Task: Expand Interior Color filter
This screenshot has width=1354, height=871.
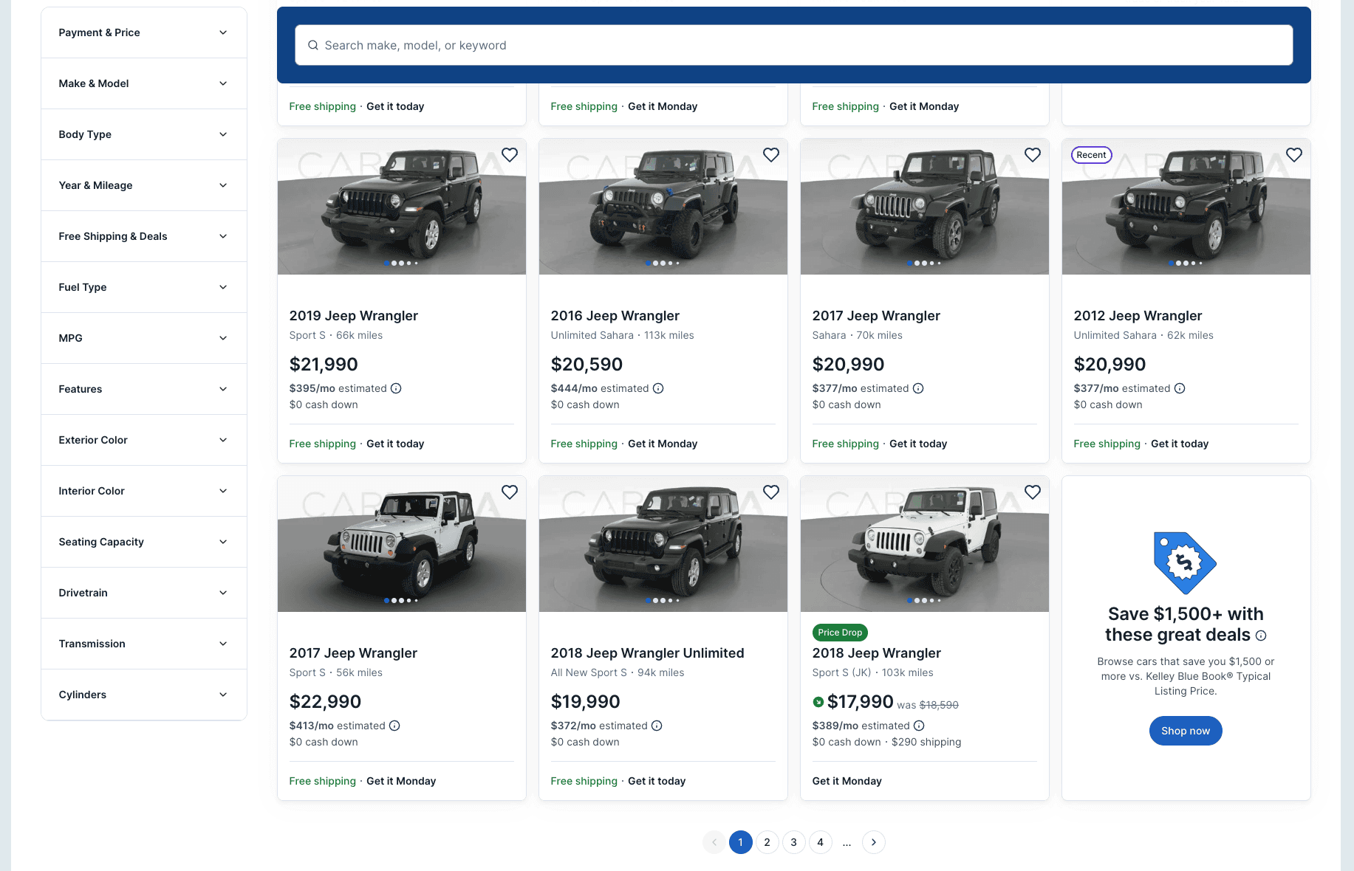Action: click(144, 491)
